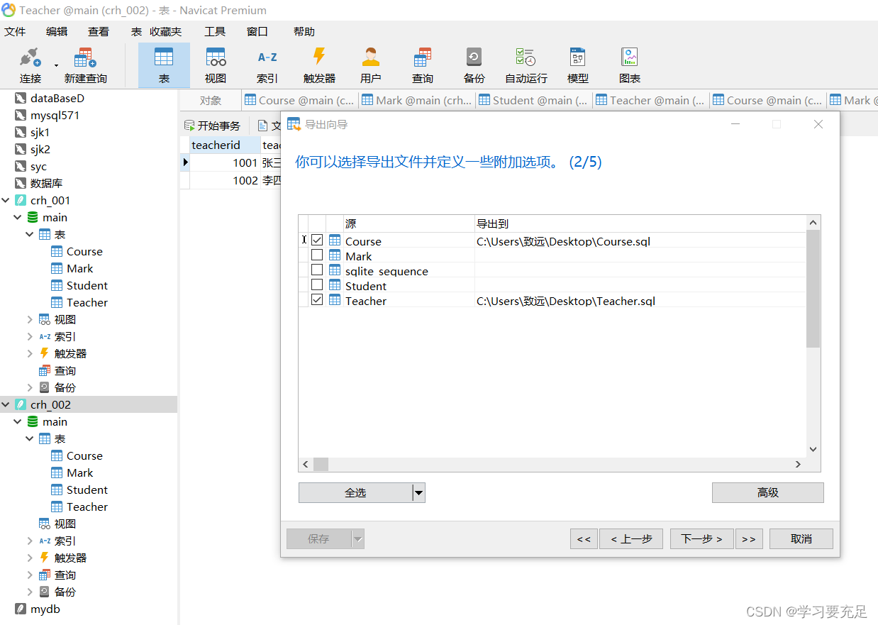Select Mark table under crh_001
878x625 pixels.
[79, 268]
